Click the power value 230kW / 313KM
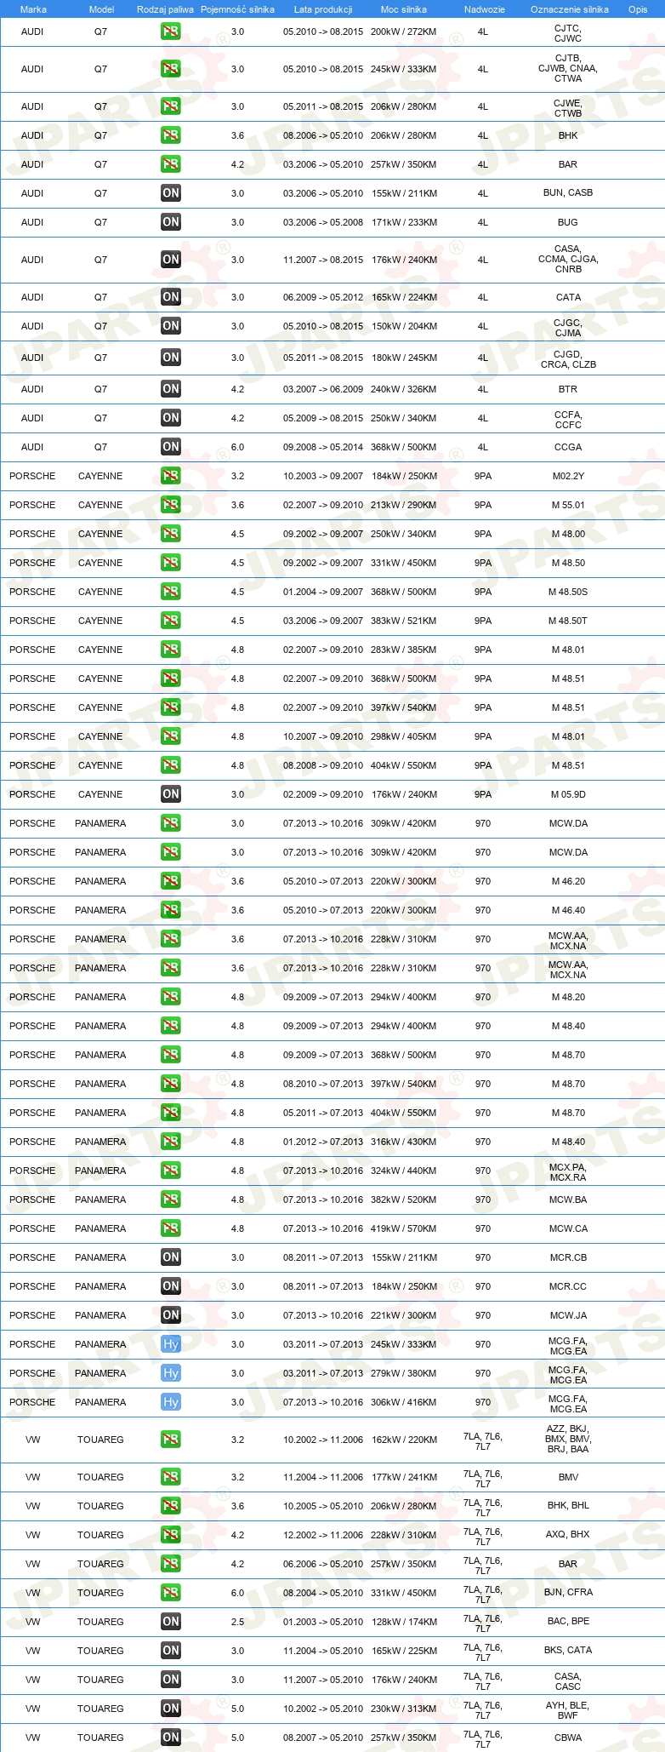The image size is (665, 1752). [404, 1709]
